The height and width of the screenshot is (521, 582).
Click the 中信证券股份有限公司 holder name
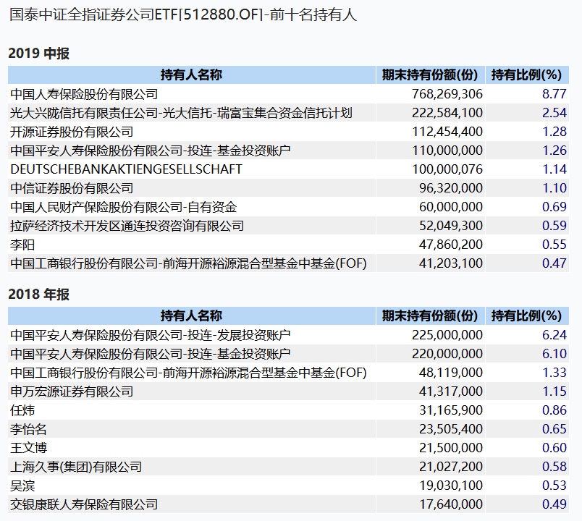click(x=72, y=188)
